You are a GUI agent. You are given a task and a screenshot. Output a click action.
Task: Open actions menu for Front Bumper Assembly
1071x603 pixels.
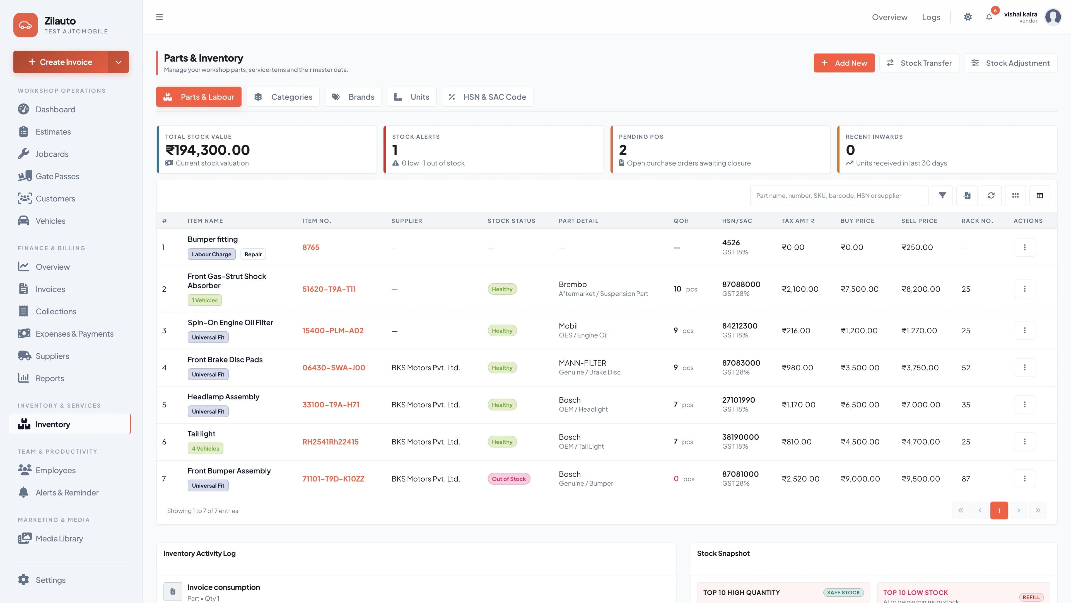click(x=1024, y=479)
